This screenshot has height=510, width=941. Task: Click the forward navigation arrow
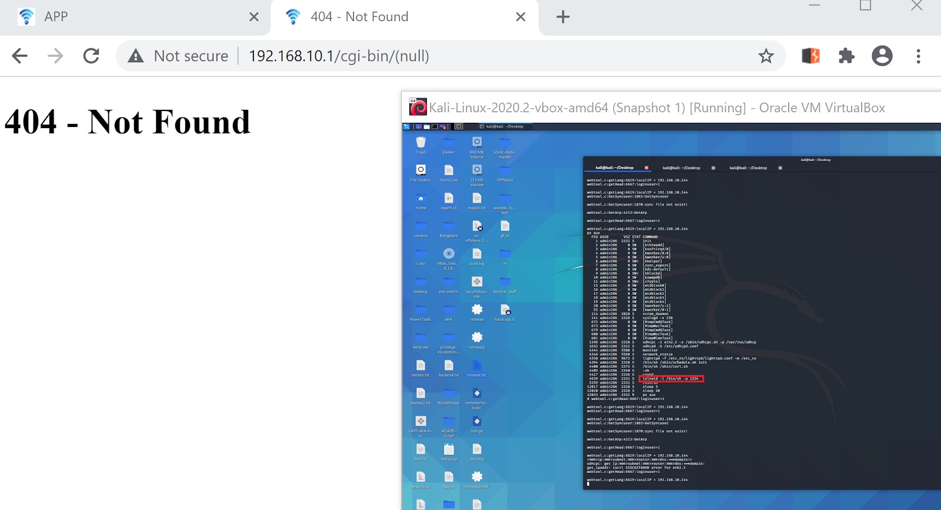pyautogui.click(x=55, y=56)
